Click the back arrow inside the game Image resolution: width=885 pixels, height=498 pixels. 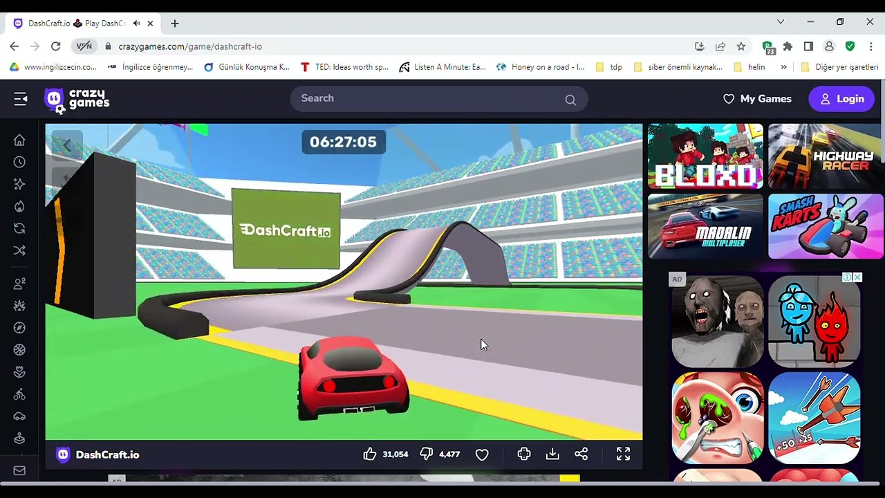pyautogui.click(x=67, y=145)
